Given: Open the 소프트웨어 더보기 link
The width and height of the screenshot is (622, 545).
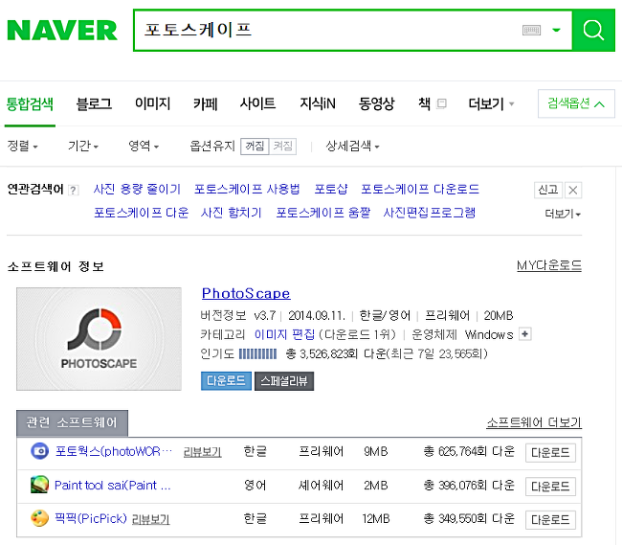Looking at the screenshot, I should 534,422.
